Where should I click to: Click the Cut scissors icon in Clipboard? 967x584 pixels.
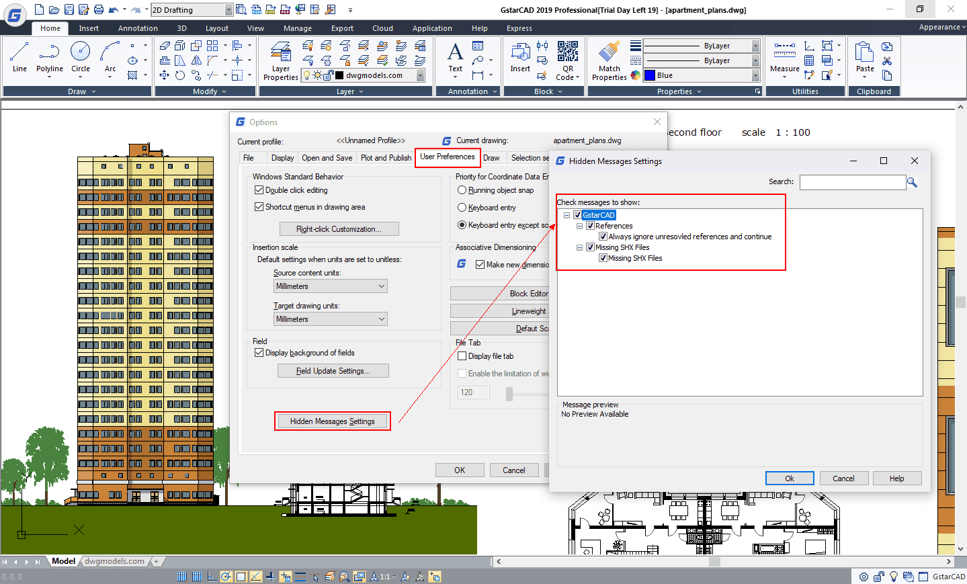887,60
